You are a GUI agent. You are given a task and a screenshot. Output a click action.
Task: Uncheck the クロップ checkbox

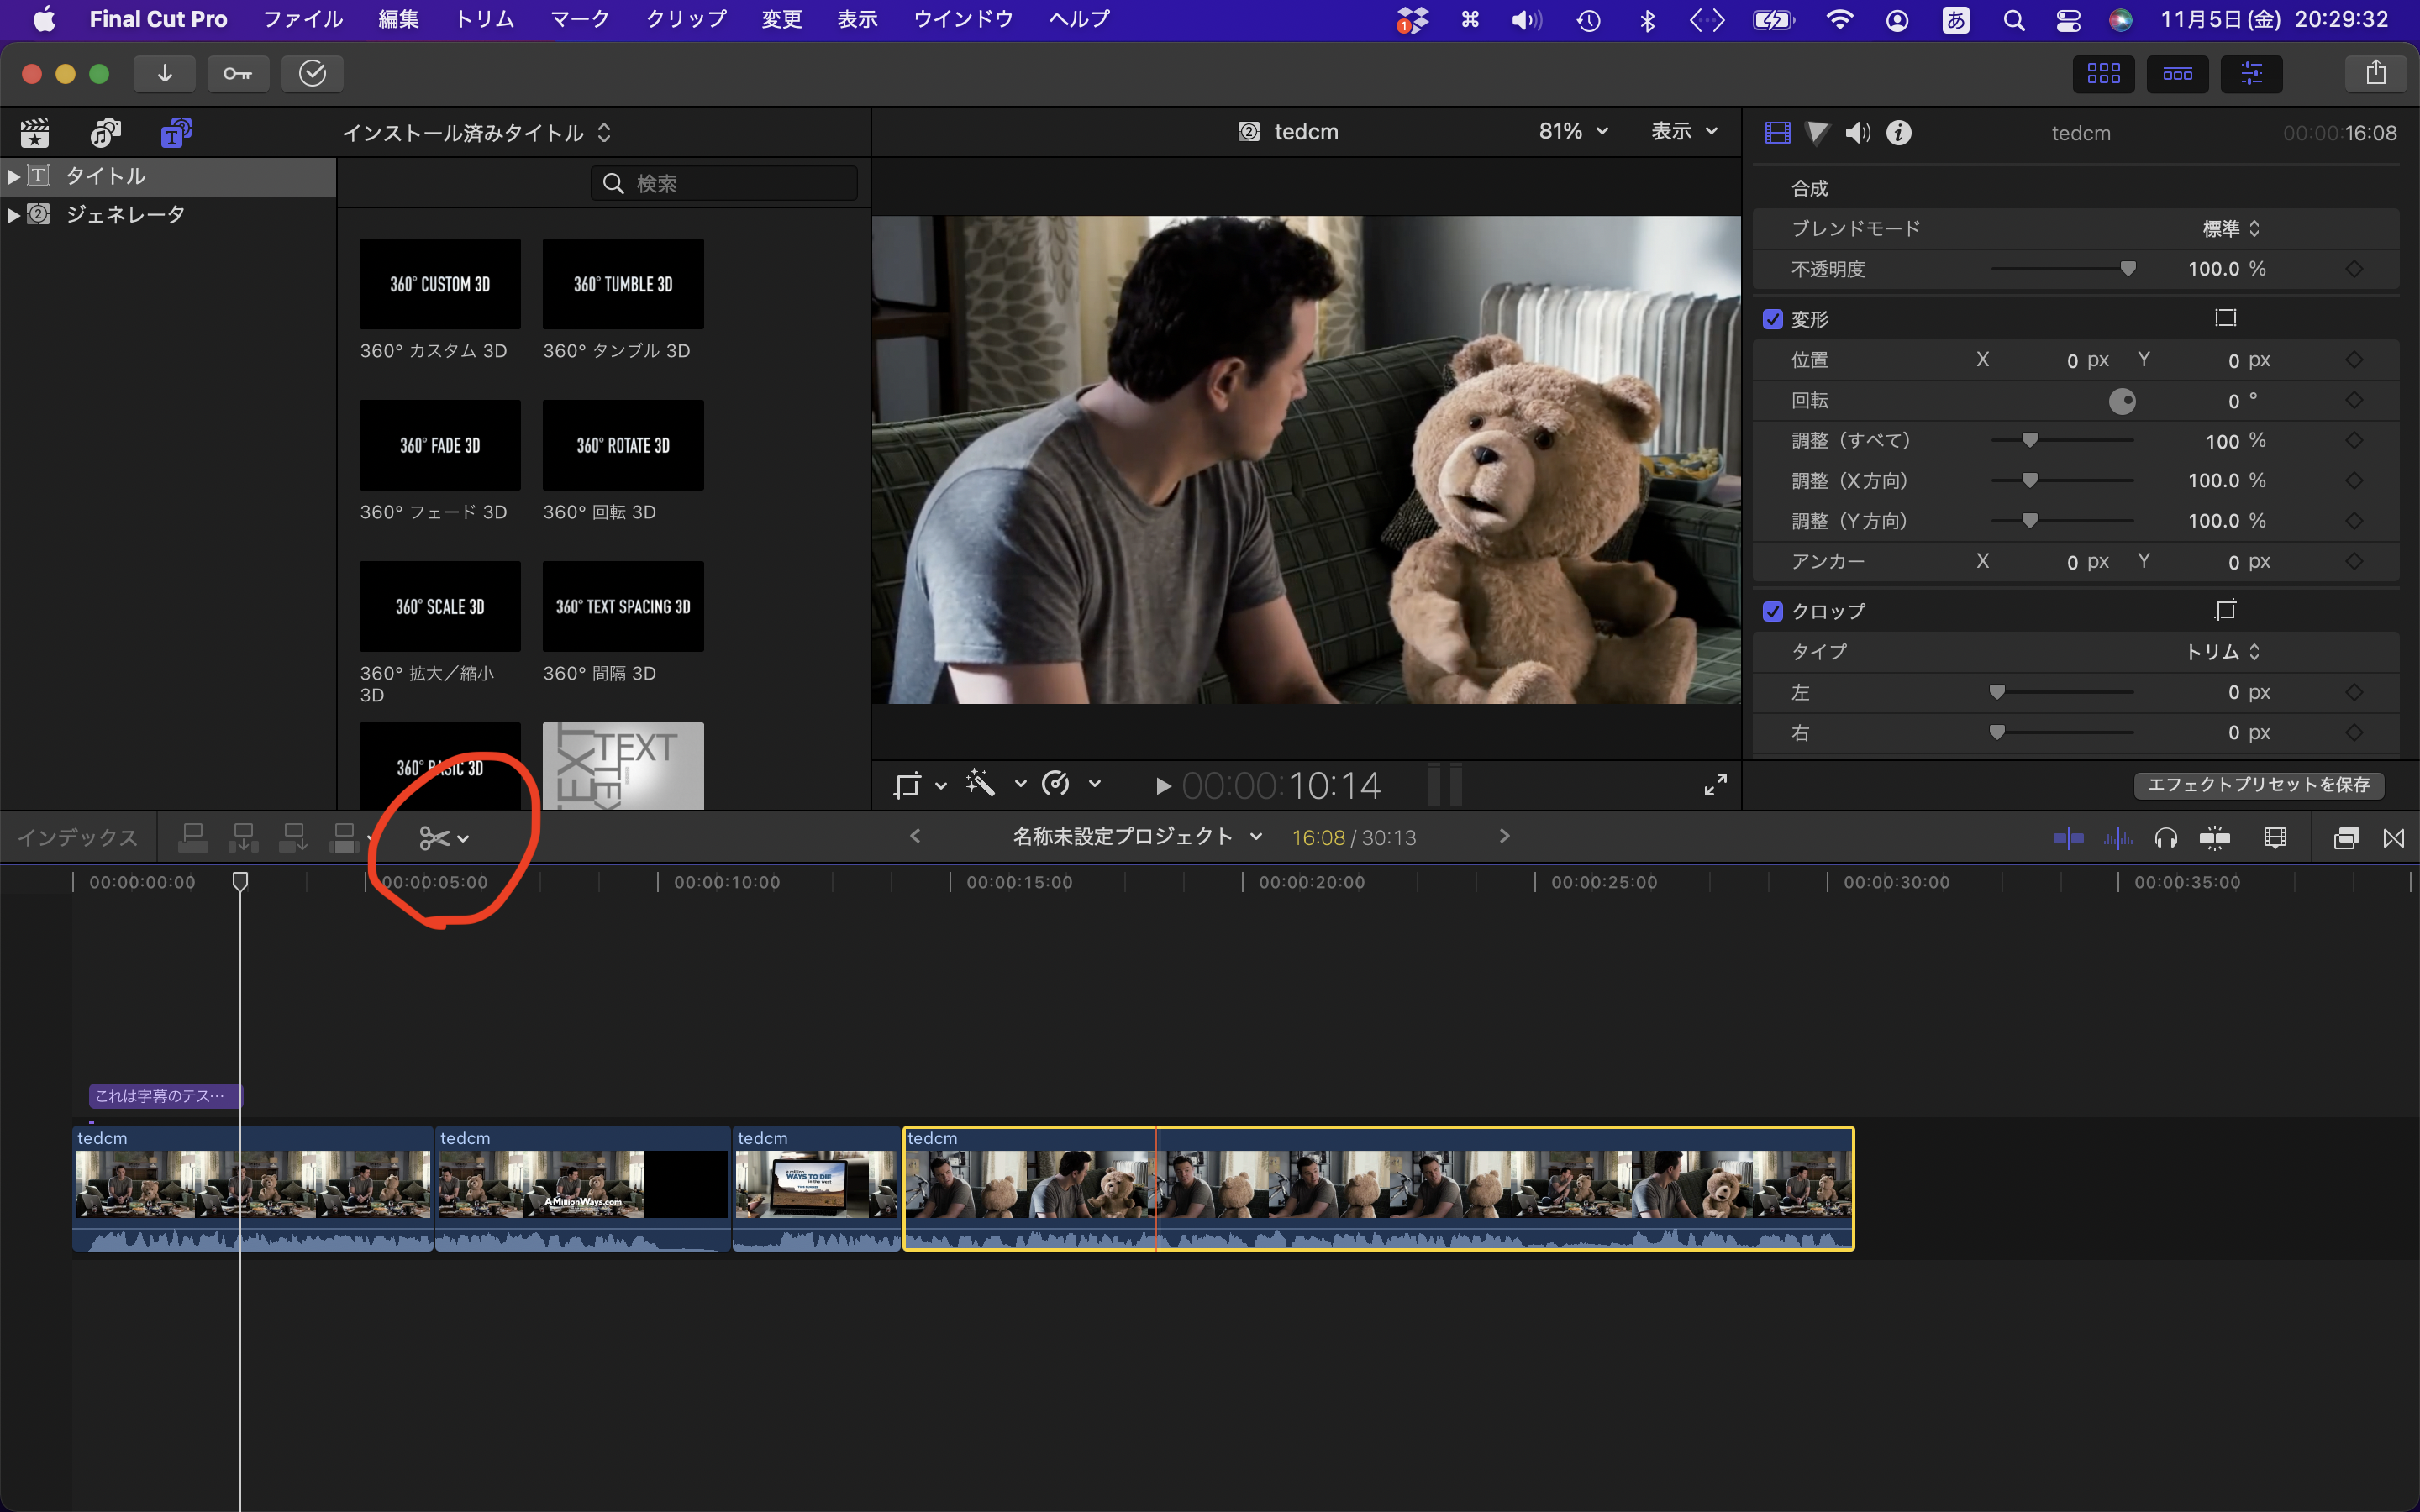(x=1773, y=611)
